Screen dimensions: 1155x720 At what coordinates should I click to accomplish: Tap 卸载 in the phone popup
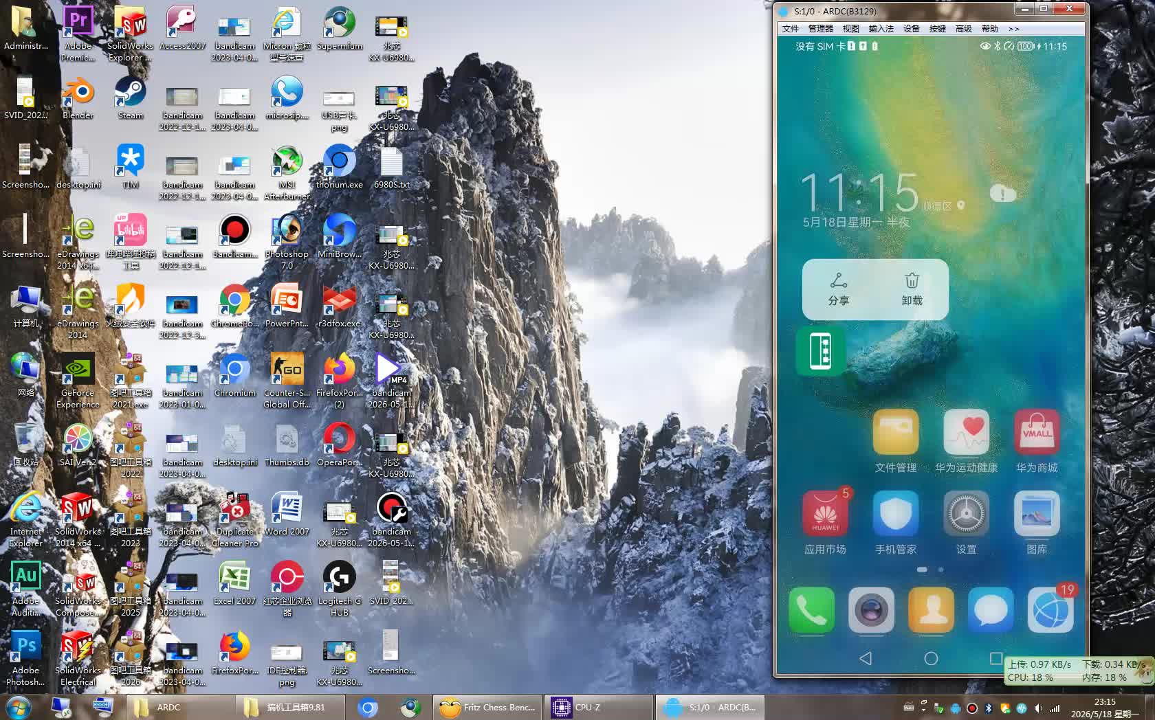pos(912,289)
